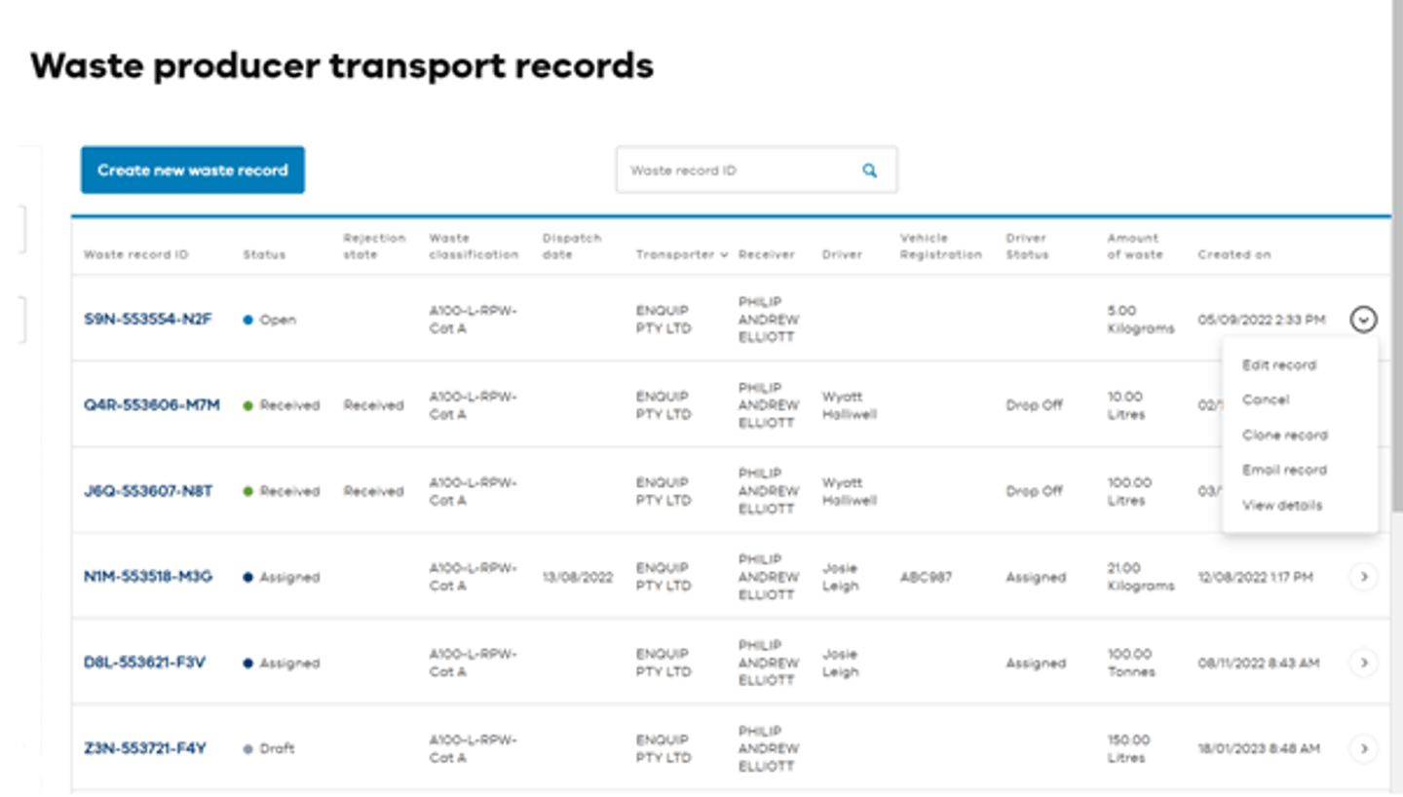Click inside the Waste record ID search field
This screenshot has width=1403, height=797.
[740, 170]
